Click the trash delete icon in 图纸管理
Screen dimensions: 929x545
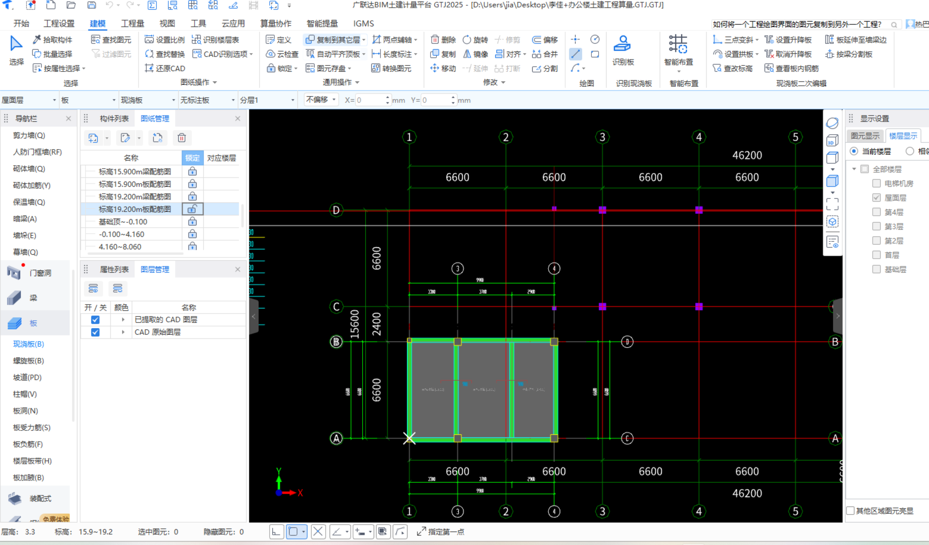[x=182, y=138]
